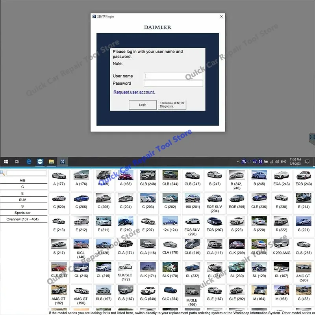Focus the Password field

(173, 83)
